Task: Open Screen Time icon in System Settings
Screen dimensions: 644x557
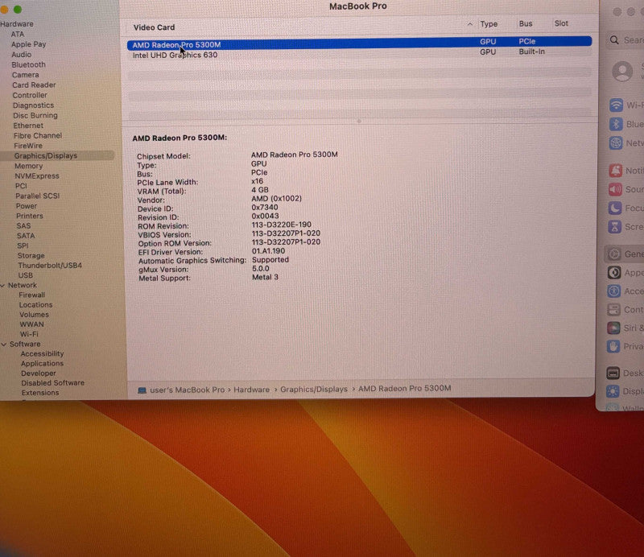Action: tap(615, 227)
